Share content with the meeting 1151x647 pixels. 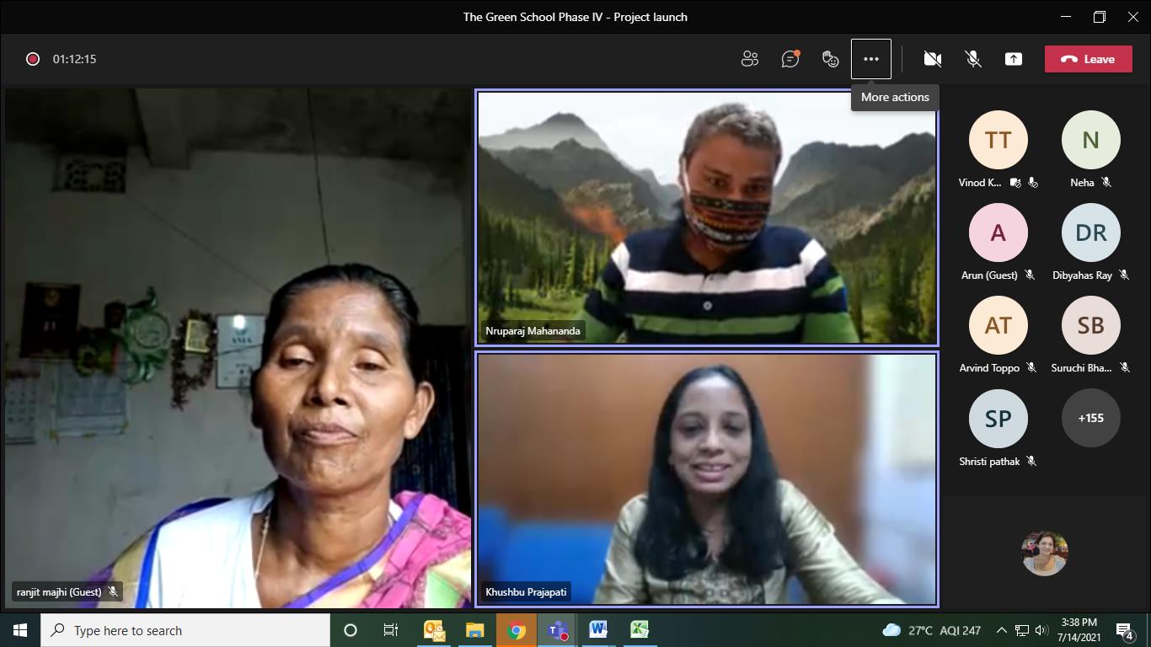1013,59
